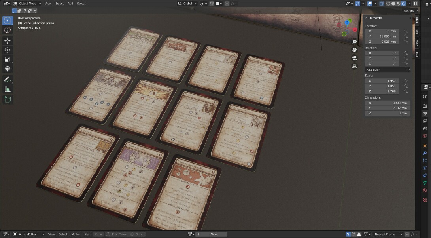
Task: Click the Rotation X value field
Action: click(x=382, y=53)
